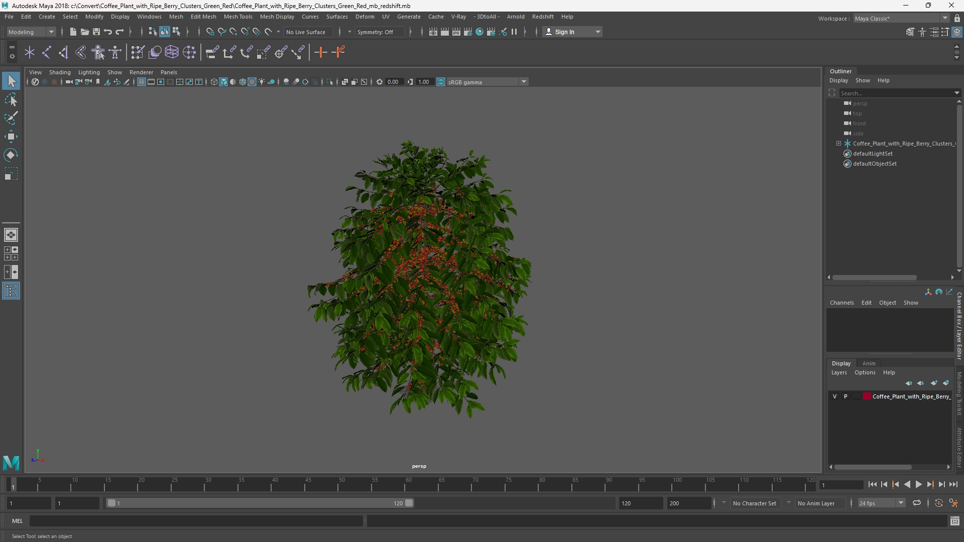Toggle the Outliner panel button in sidebar
Screen dimensions: 964x542
11,291
